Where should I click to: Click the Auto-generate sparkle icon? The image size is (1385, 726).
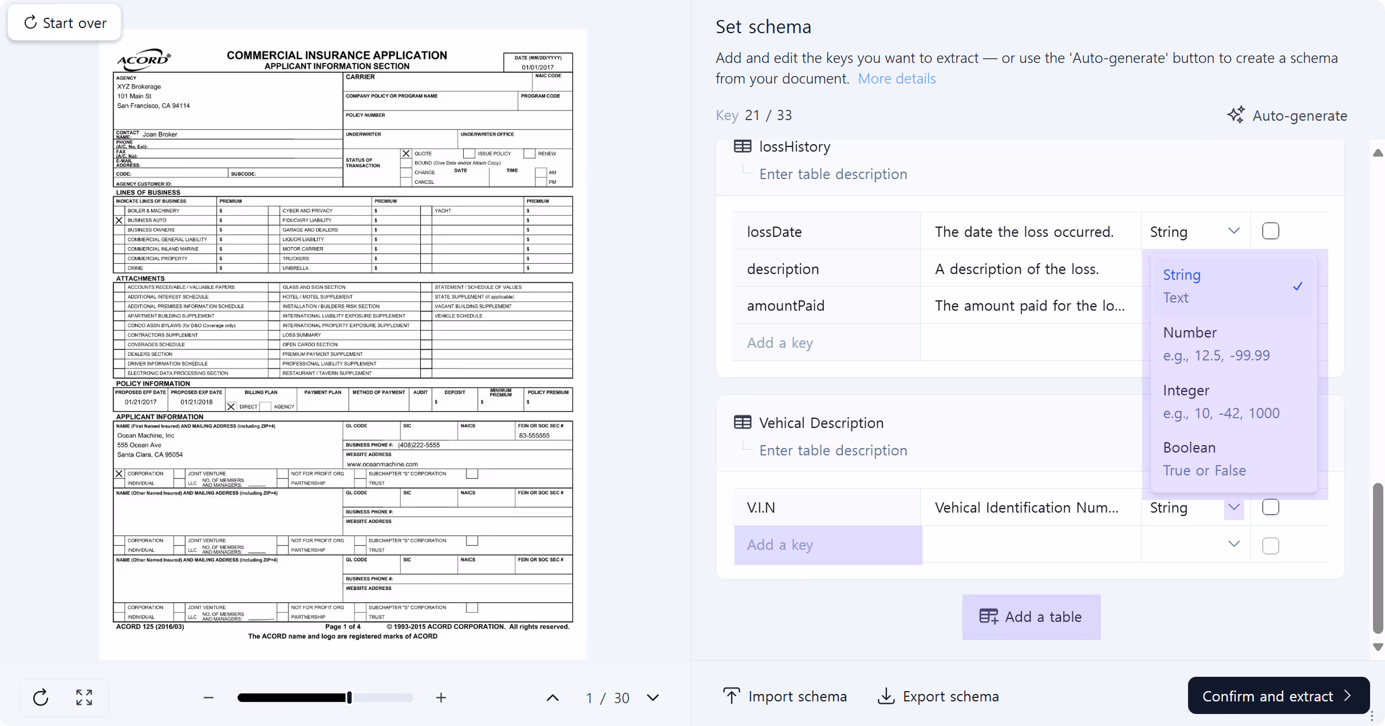click(x=1236, y=115)
